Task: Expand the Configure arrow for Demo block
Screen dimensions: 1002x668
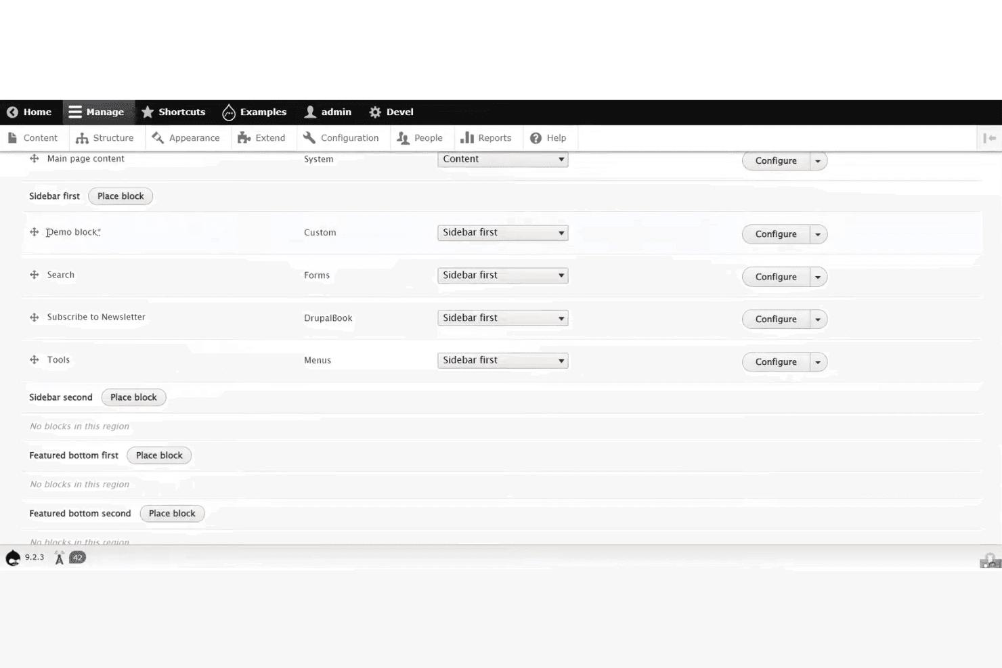Action: coord(818,234)
